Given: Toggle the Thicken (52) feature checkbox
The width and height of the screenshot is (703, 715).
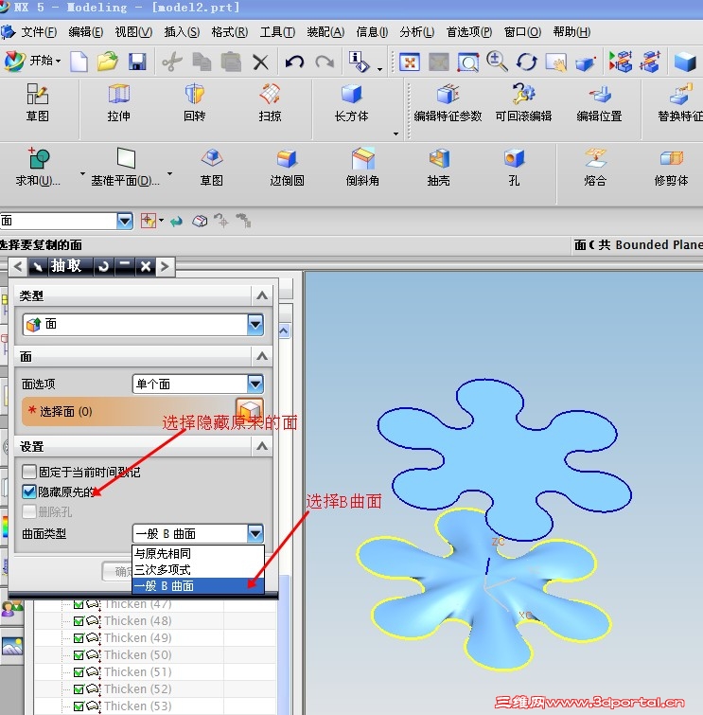Looking at the screenshot, I should [79, 689].
